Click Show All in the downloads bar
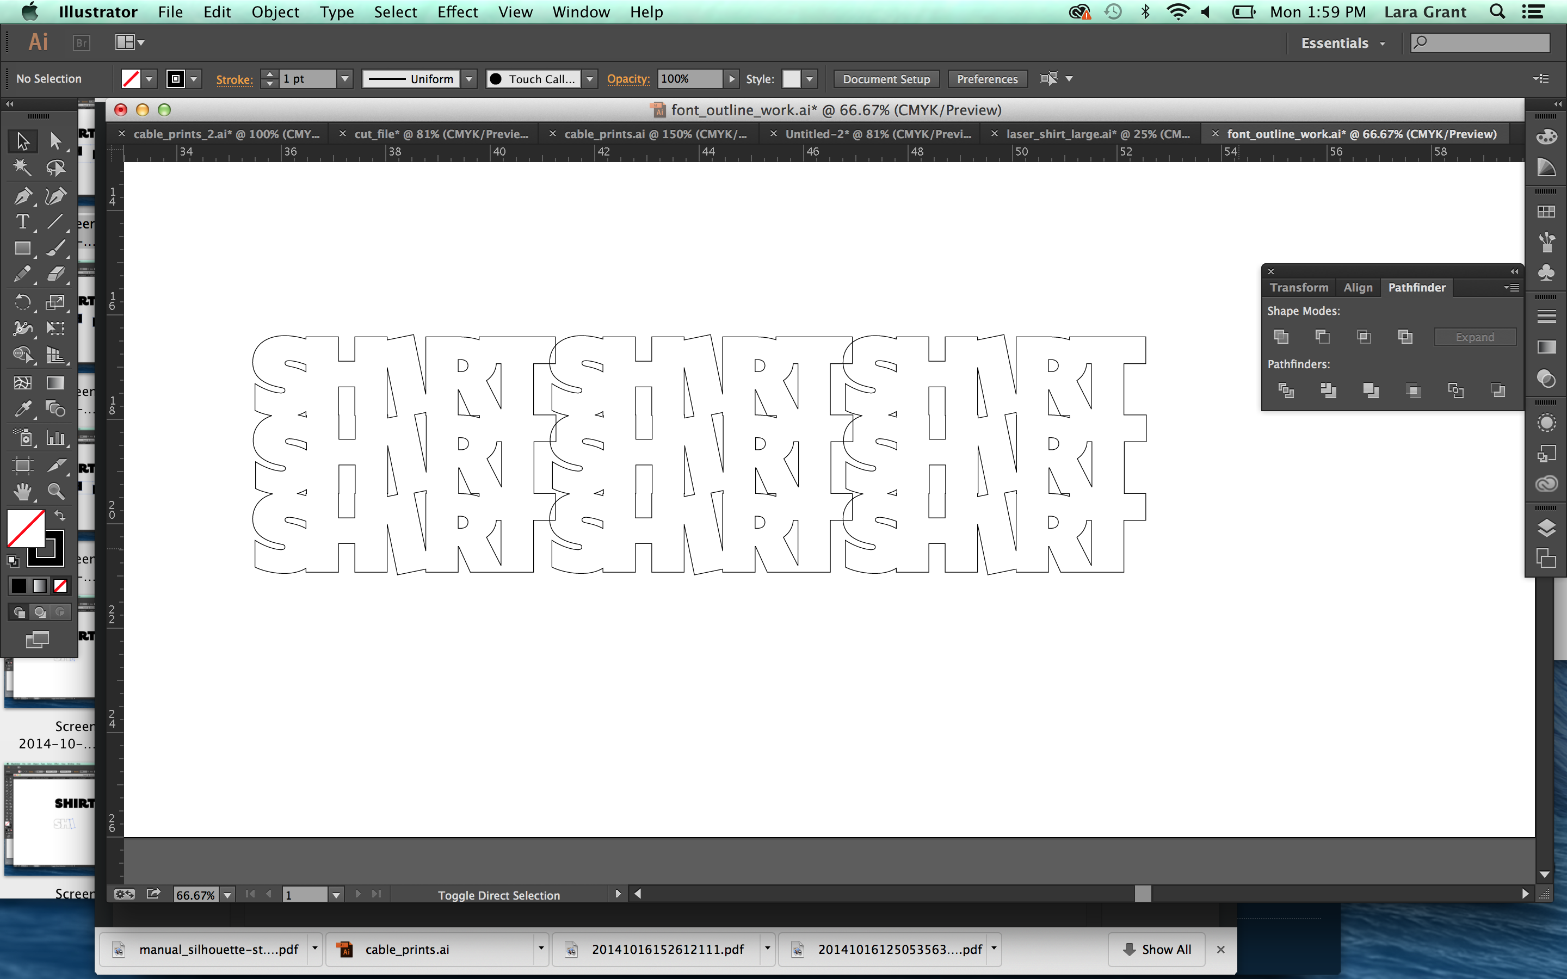The height and width of the screenshot is (979, 1567). (x=1156, y=949)
